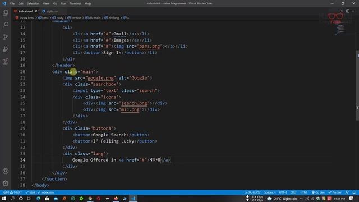This screenshot has height=202, width=359.
Task: Click the weather Light rain widget
Action: coord(282,199)
